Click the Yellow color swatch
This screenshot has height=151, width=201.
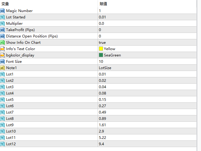pos(101,49)
